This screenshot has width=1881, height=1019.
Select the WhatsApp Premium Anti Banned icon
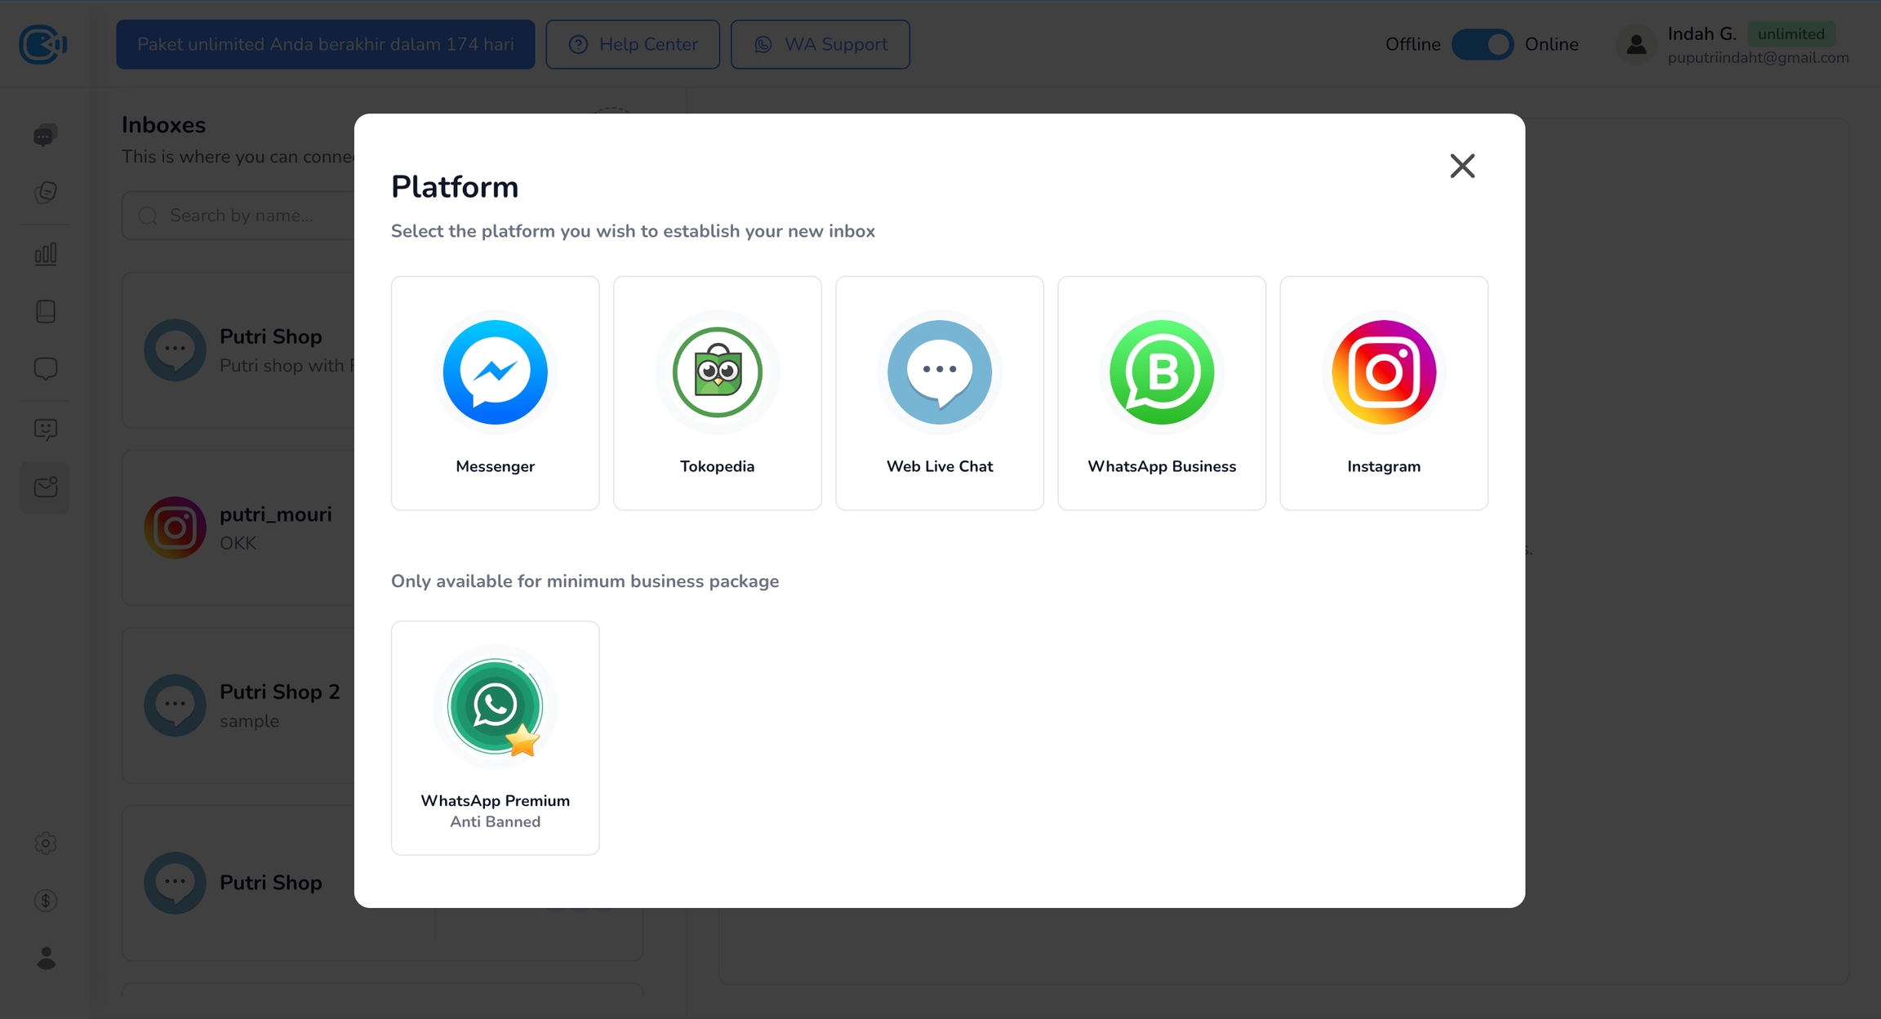(x=495, y=707)
